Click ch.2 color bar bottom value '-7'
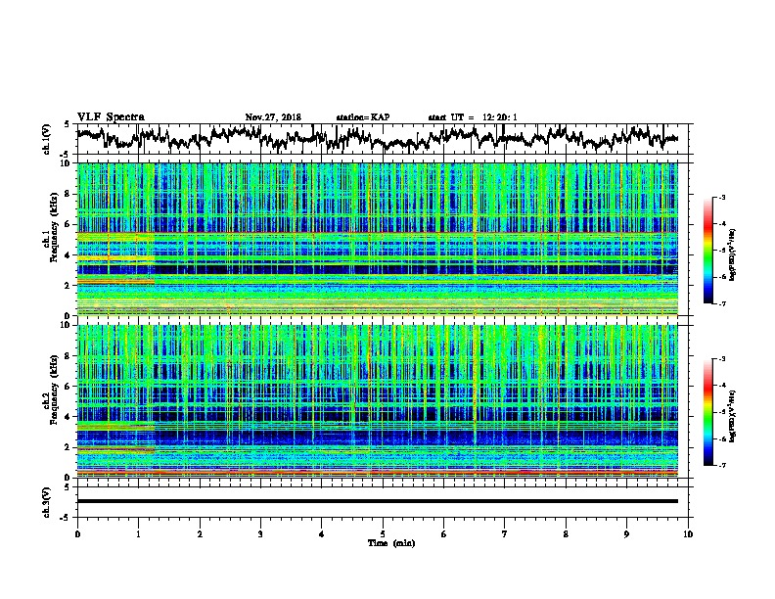The height and width of the screenshot is (599, 775). tap(722, 465)
